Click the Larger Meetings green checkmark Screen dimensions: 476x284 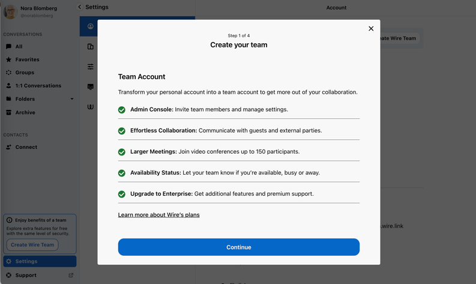point(122,152)
